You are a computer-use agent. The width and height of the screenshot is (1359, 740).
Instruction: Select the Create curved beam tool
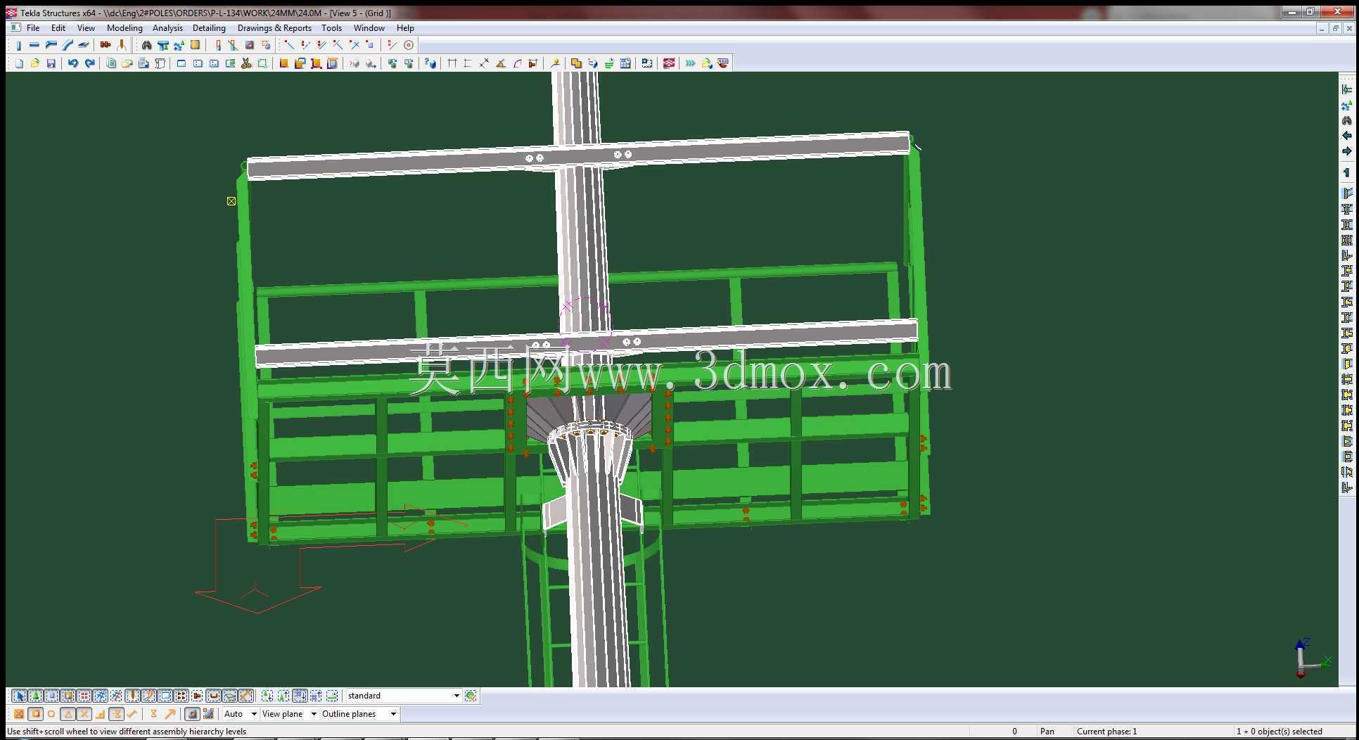click(x=68, y=45)
